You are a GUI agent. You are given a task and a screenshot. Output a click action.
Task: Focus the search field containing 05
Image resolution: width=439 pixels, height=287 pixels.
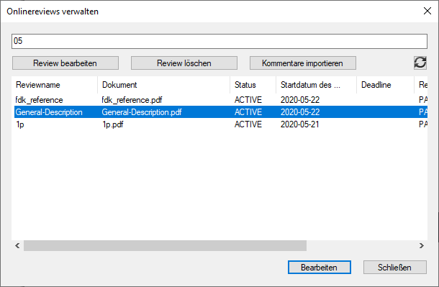[x=219, y=41]
